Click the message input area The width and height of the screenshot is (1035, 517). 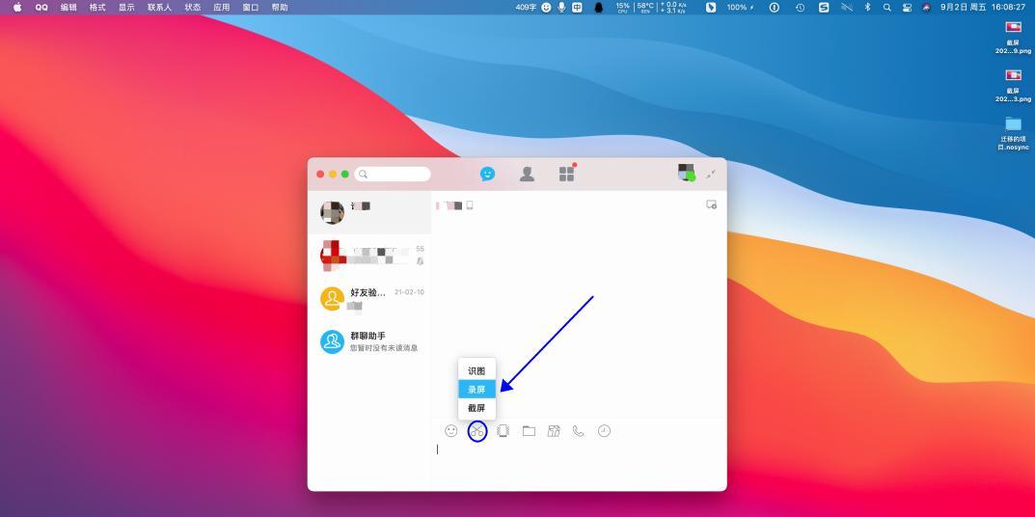[x=579, y=466]
